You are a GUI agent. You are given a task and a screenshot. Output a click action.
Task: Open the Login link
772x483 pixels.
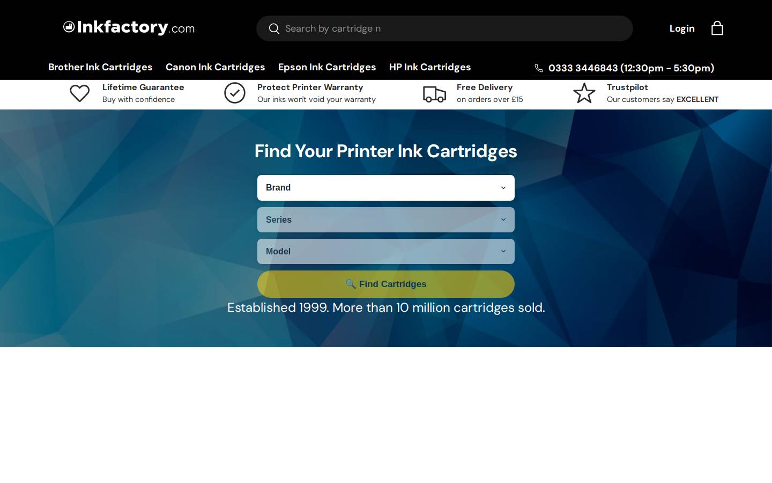click(682, 28)
